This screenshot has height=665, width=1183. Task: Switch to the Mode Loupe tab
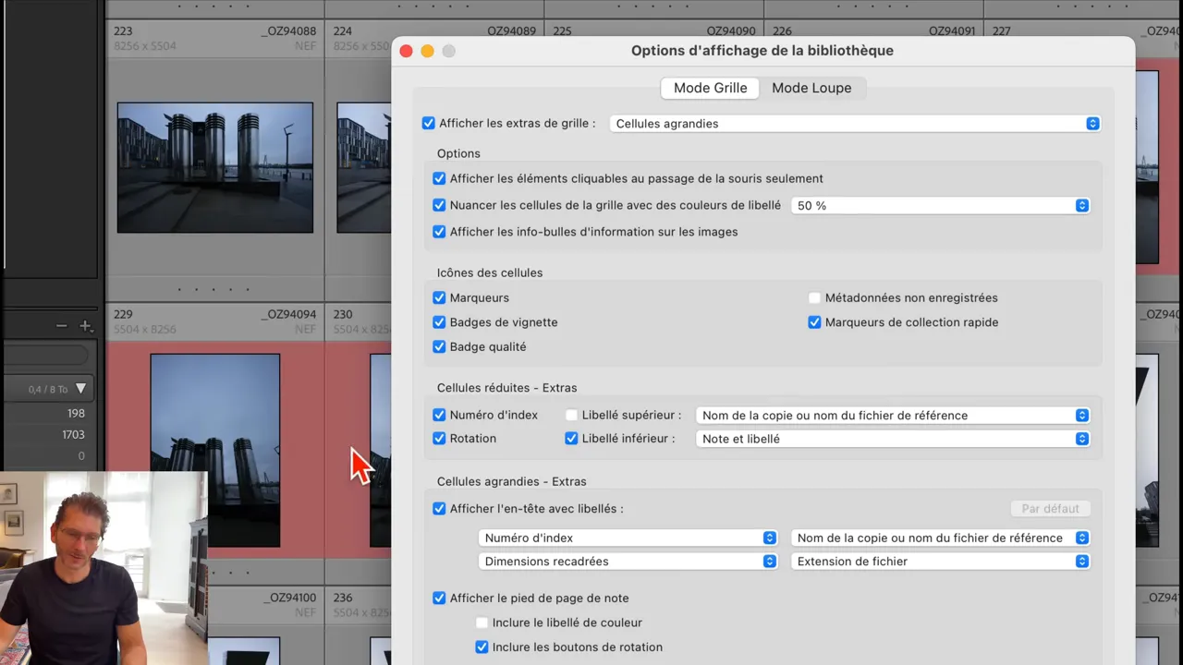click(x=811, y=88)
